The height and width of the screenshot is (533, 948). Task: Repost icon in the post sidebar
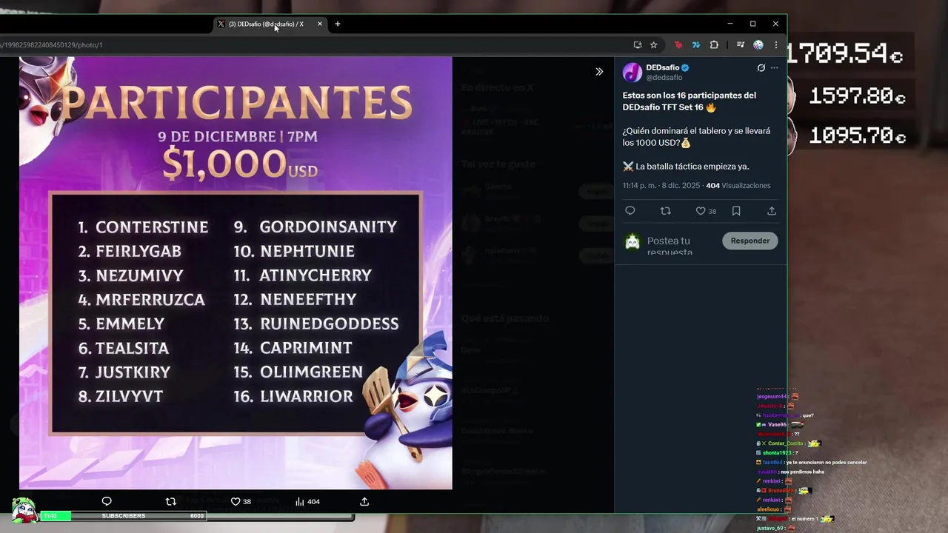pyautogui.click(x=665, y=211)
